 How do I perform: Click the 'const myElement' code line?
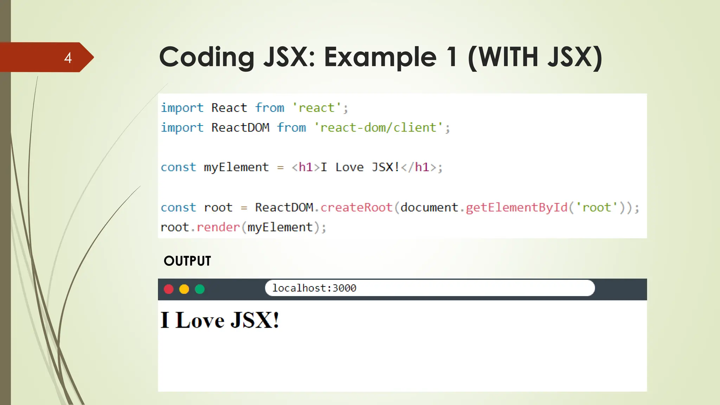click(x=302, y=167)
